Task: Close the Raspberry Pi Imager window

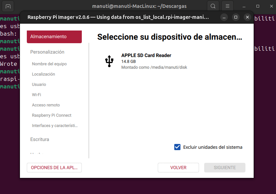Action: click(247, 17)
